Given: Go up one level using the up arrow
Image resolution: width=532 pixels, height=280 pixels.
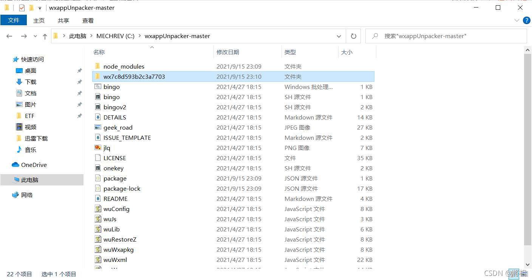Looking at the screenshot, I should click(x=45, y=36).
